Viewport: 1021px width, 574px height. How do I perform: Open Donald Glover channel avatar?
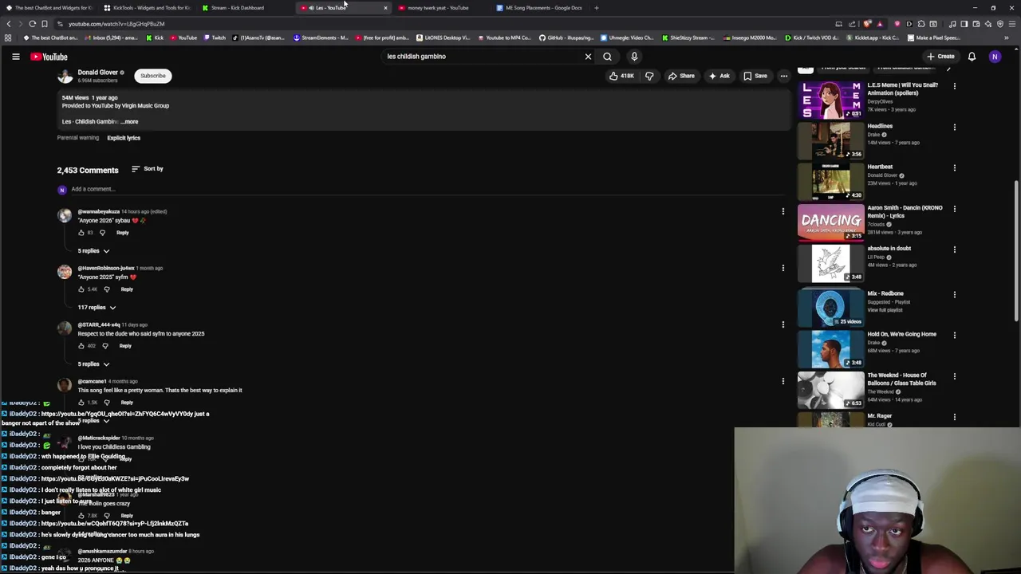click(x=65, y=76)
